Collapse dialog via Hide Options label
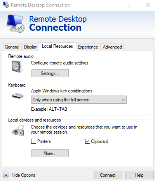This screenshot has height=181, width=155. 23,175
